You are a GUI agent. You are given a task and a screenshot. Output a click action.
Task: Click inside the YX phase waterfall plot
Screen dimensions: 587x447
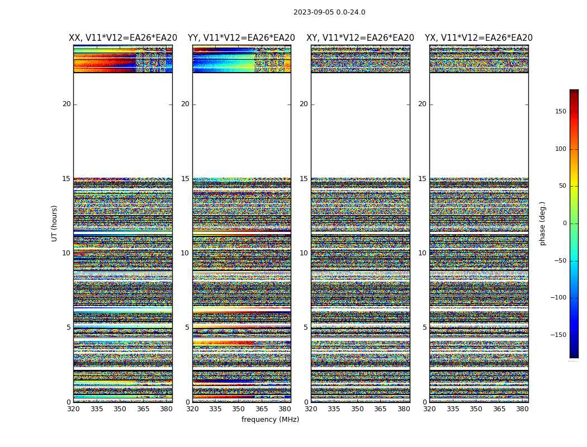(x=479, y=223)
